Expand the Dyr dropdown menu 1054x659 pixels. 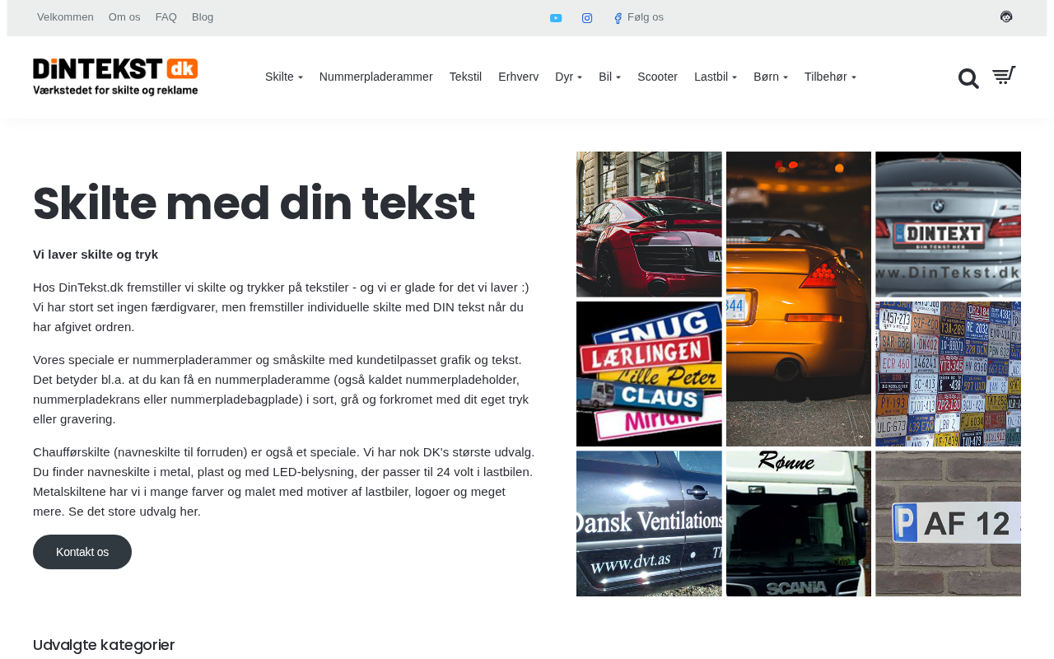tap(568, 77)
